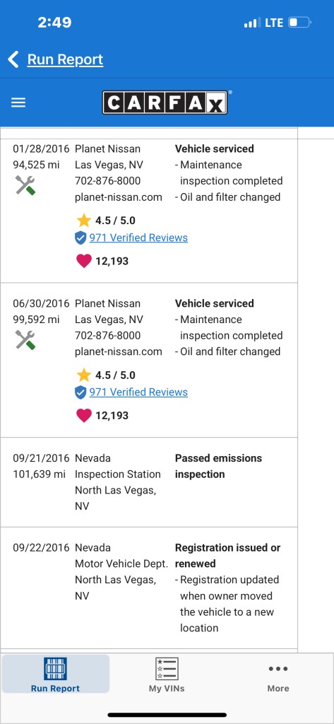Tap the heart icon in 01/28/2016 entry

(84, 262)
